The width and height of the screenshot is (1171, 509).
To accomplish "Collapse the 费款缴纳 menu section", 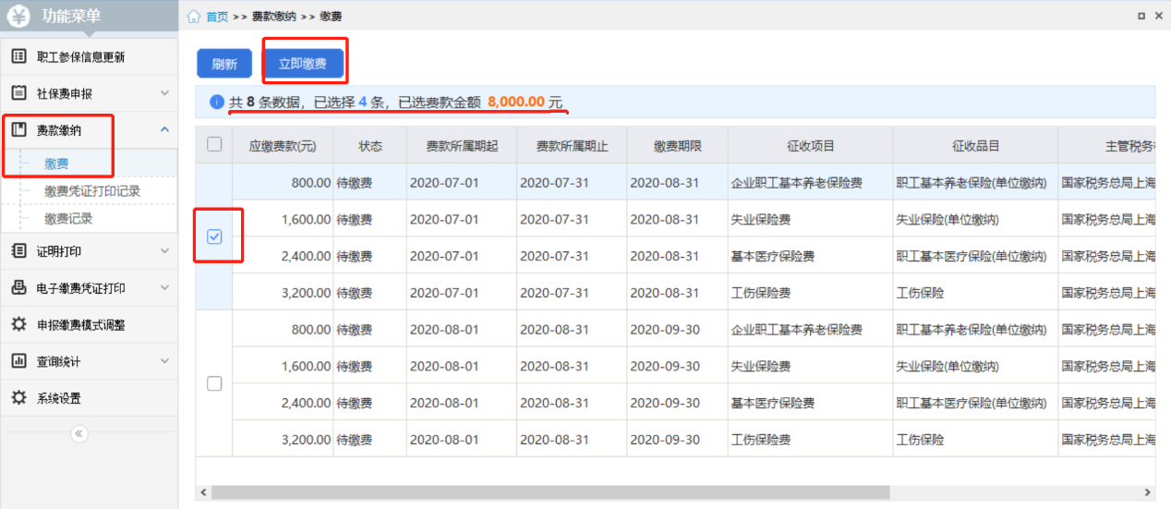I will pyautogui.click(x=164, y=130).
